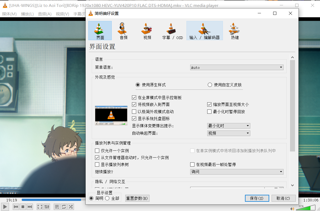Open 自动唤起界面 dropdown (视频)
Viewport: 320px width, 211px height.
coord(229,133)
